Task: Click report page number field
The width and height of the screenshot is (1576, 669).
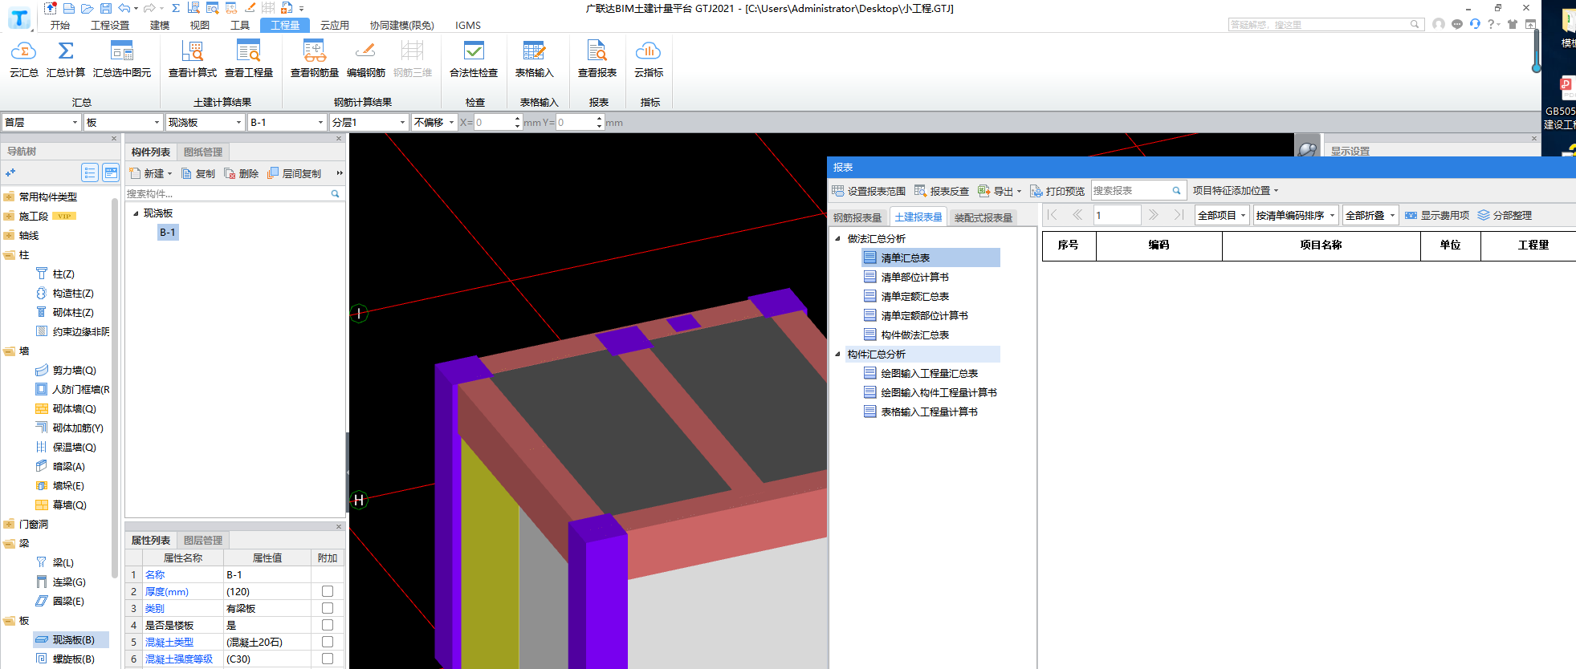Action: pyautogui.click(x=1116, y=215)
